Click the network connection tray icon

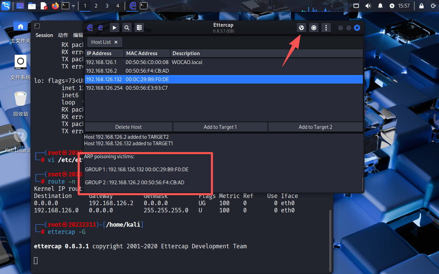[356, 6]
